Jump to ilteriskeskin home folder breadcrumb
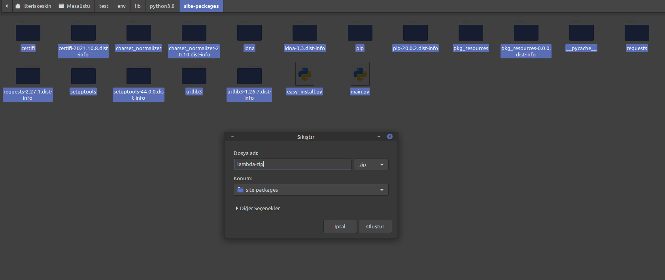 [34, 6]
